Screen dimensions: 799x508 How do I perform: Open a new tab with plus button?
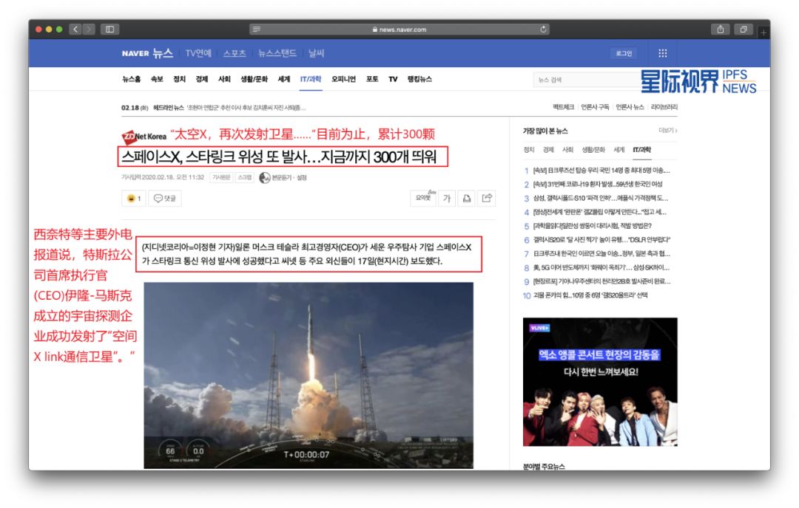tap(763, 32)
